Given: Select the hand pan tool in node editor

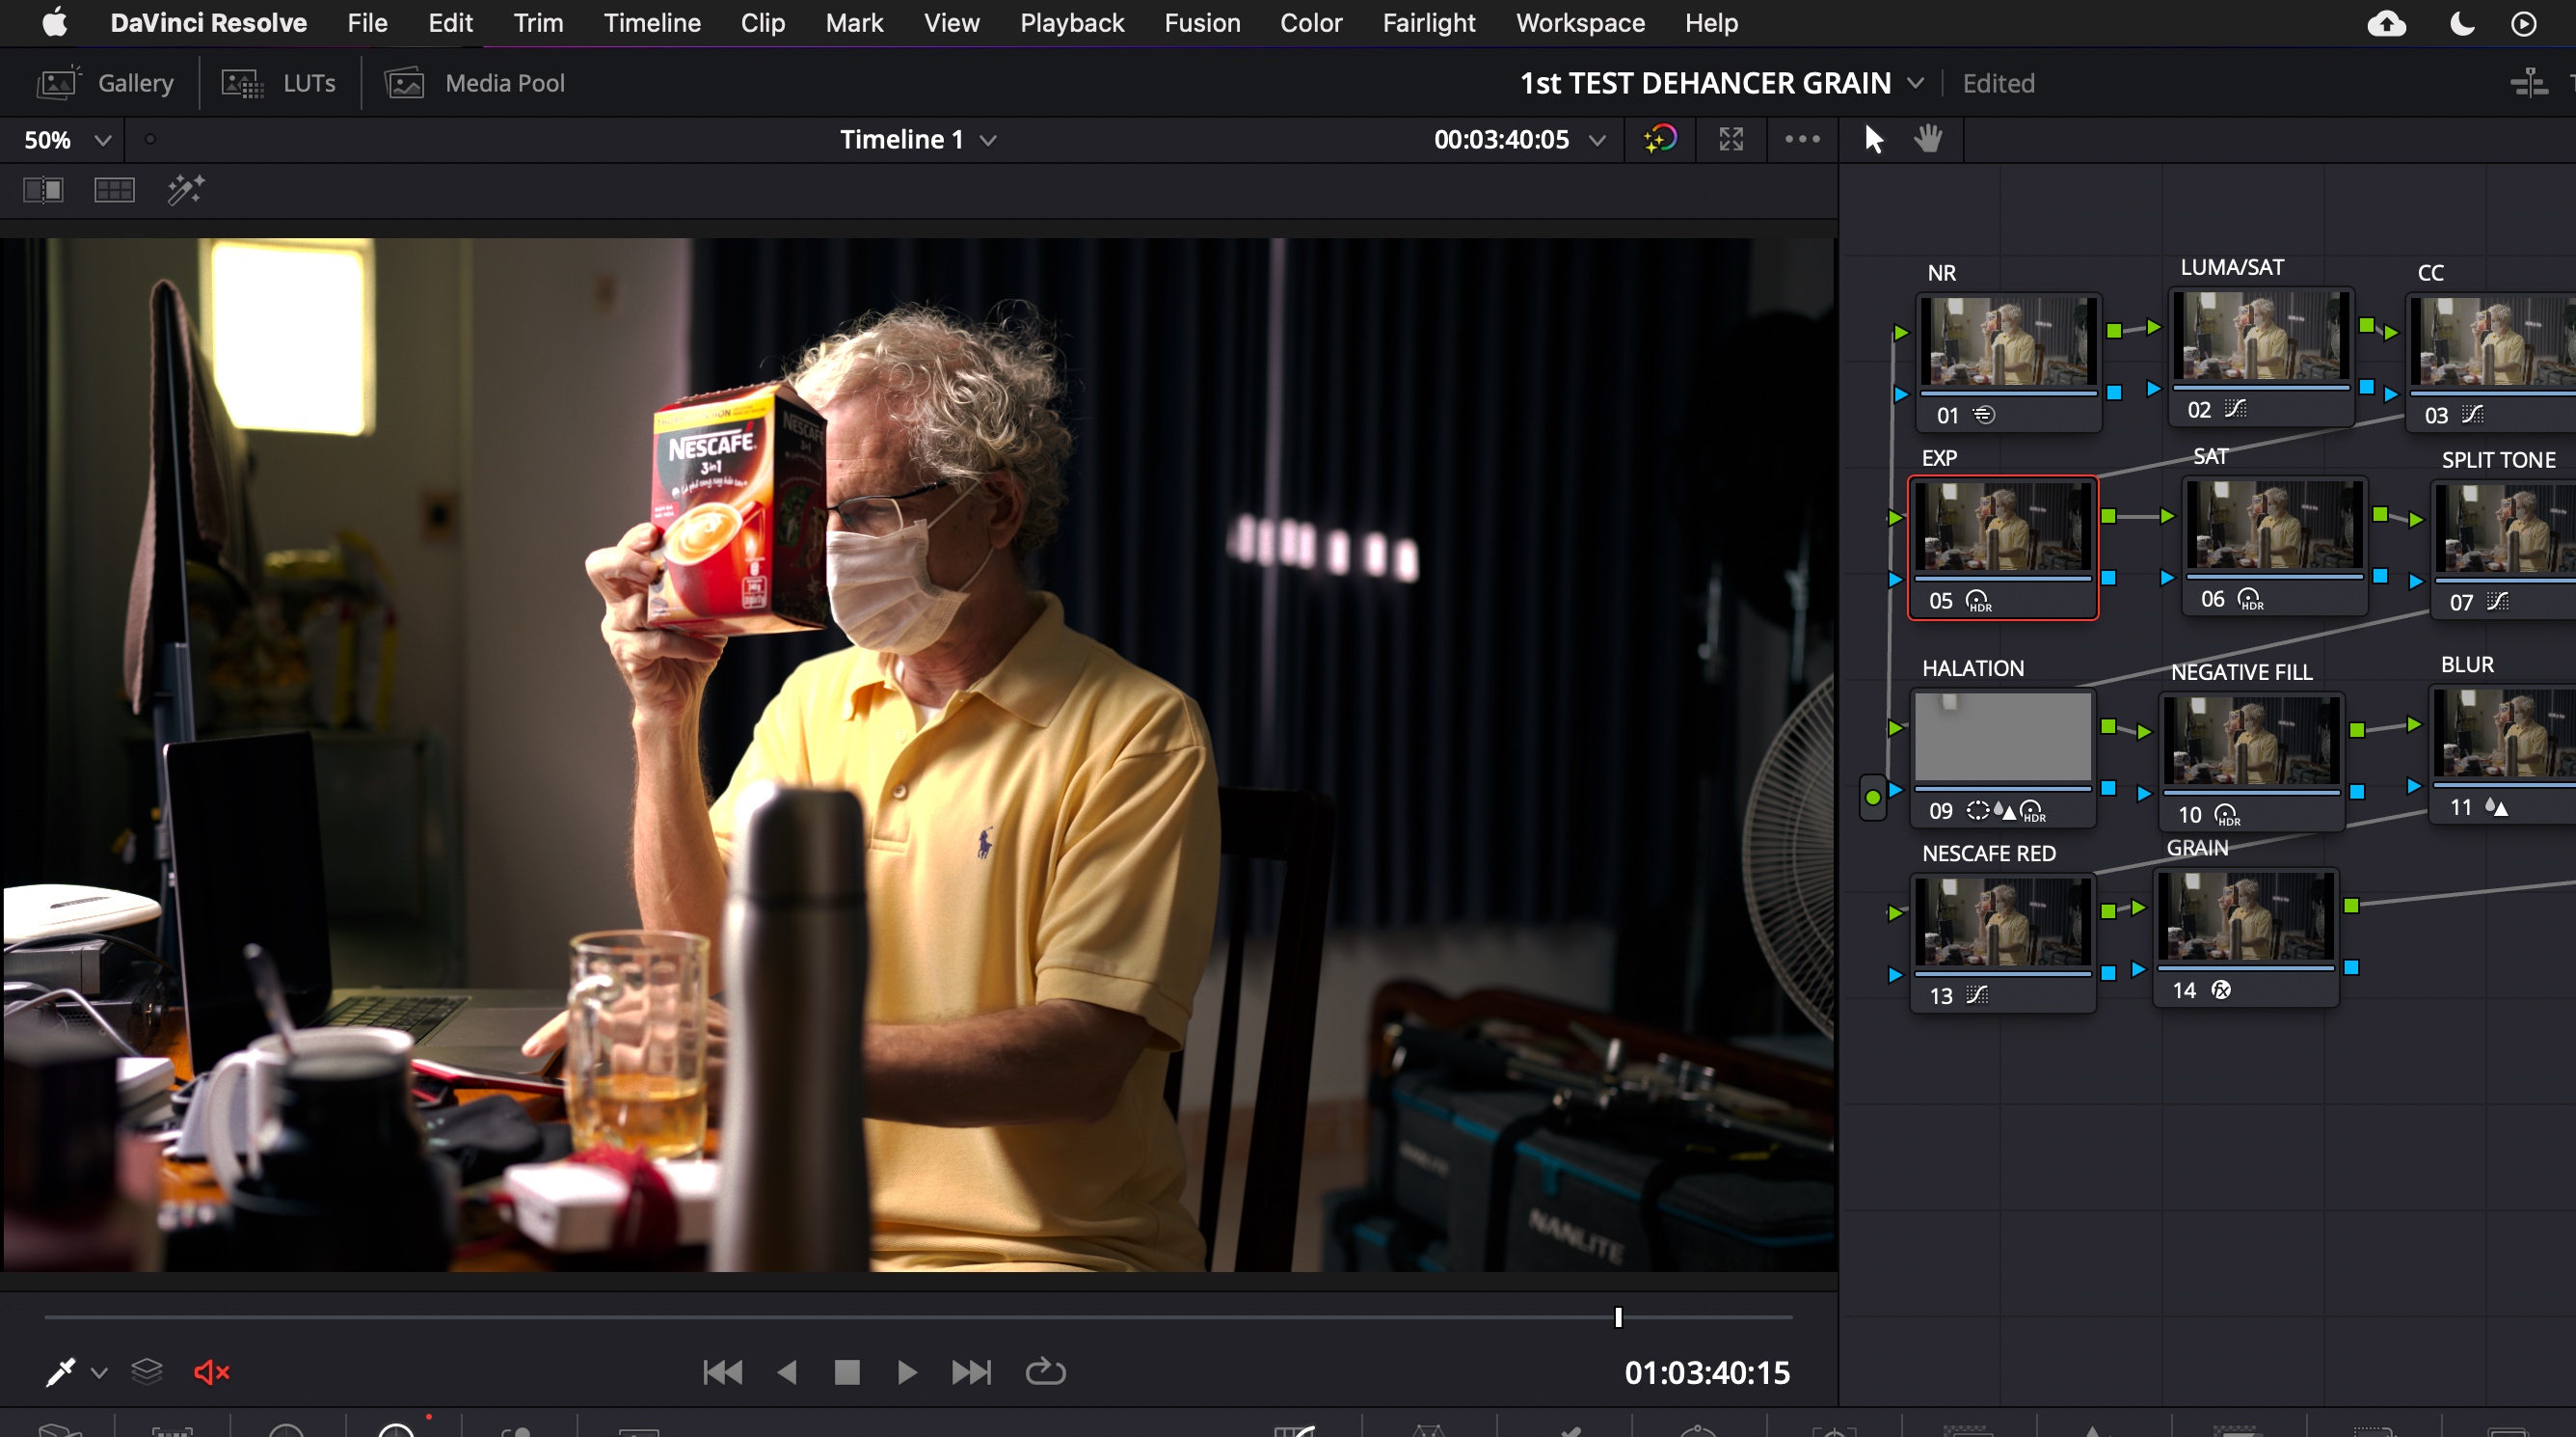Looking at the screenshot, I should [x=1929, y=139].
